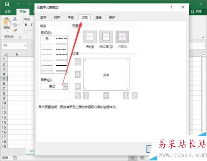This screenshot has height=161, width=207.
Task: Click the Normal view icon in status bar
Action: 132,158
